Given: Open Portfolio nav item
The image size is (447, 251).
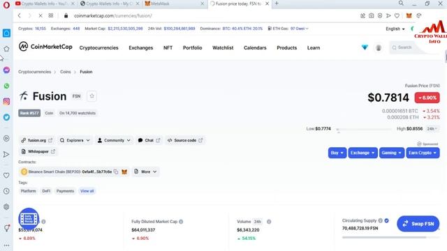Looking at the screenshot, I should (x=193, y=48).
